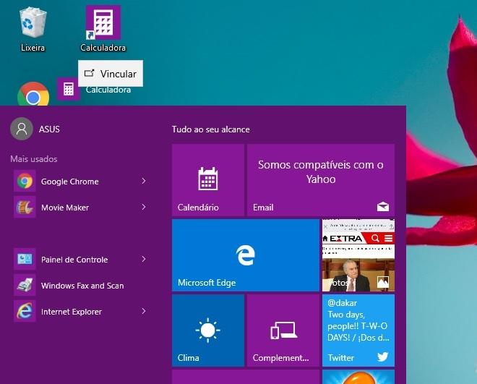The width and height of the screenshot is (477, 384).
Task: Launch the Microsoft Edge tile
Action: (x=246, y=255)
